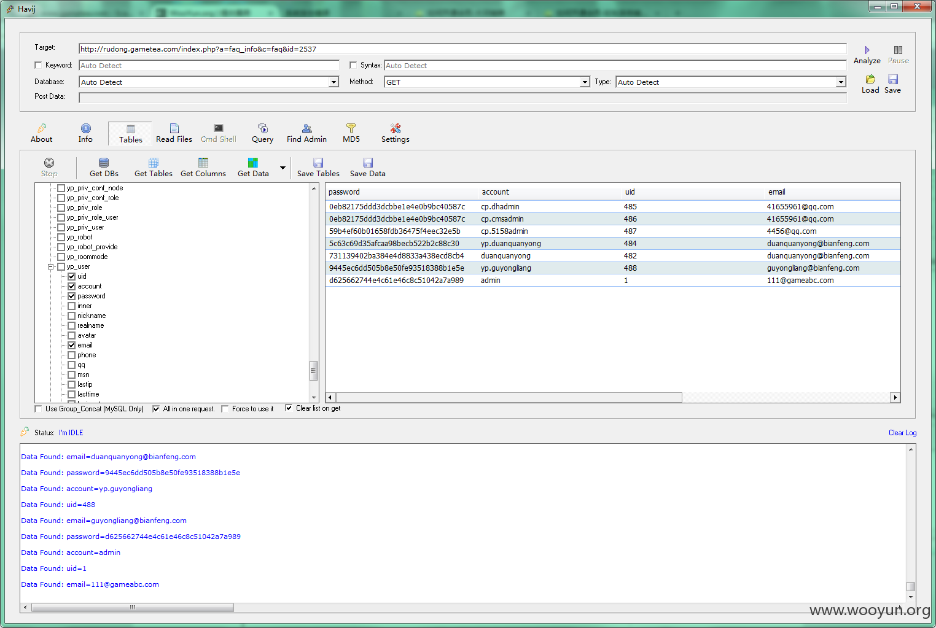Click Get Tables toolbar icon
This screenshot has height=628, width=936.
(x=154, y=163)
